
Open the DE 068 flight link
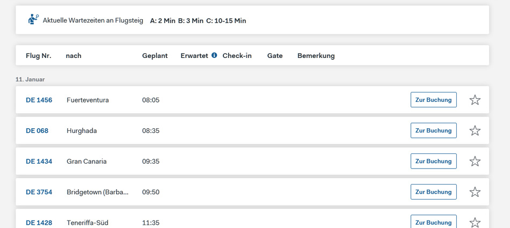[x=37, y=130]
